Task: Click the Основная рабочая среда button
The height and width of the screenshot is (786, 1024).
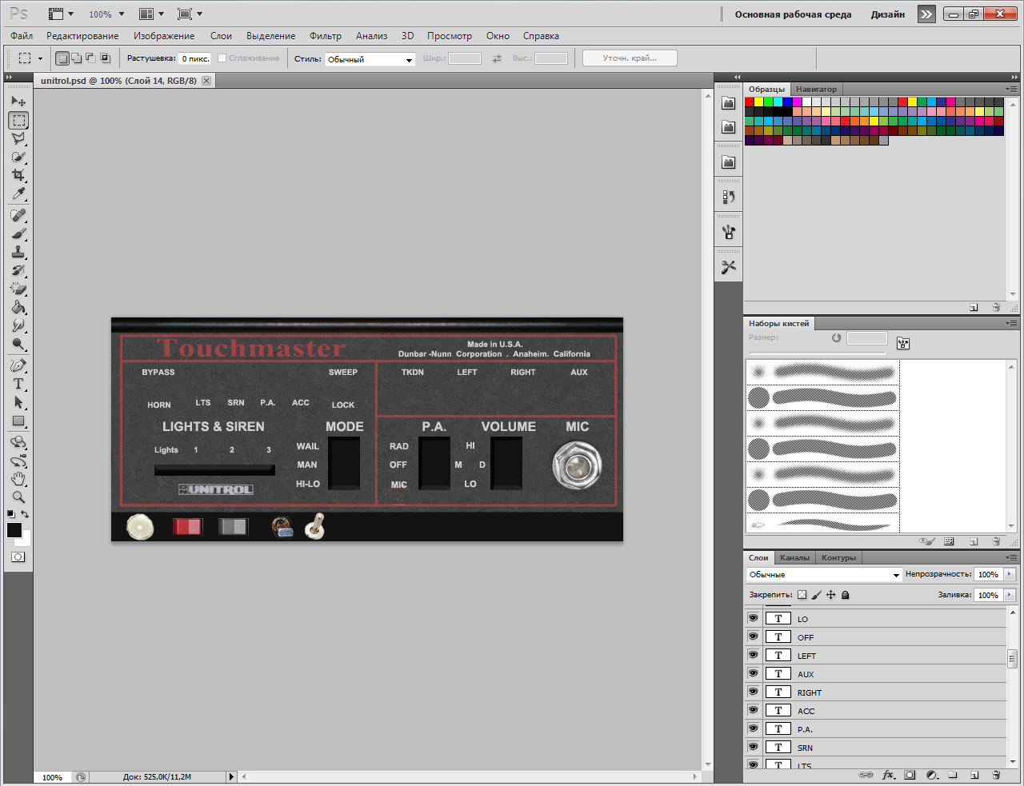Action: click(x=793, y=14)
